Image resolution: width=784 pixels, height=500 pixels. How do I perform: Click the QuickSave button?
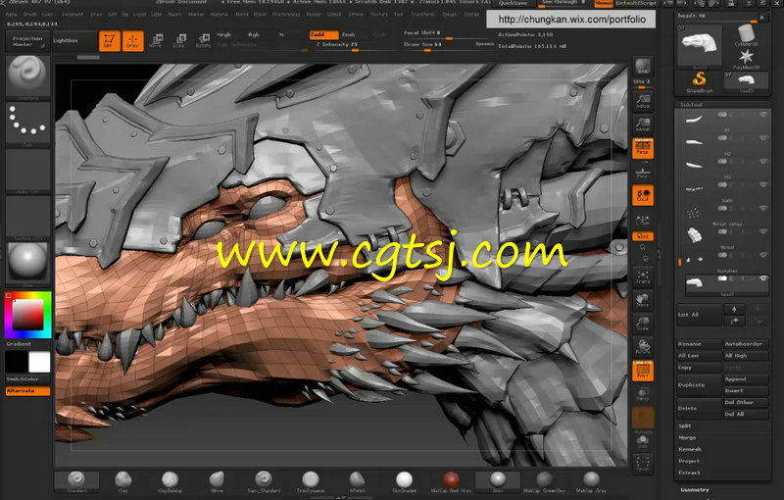(x=513, y=3)
